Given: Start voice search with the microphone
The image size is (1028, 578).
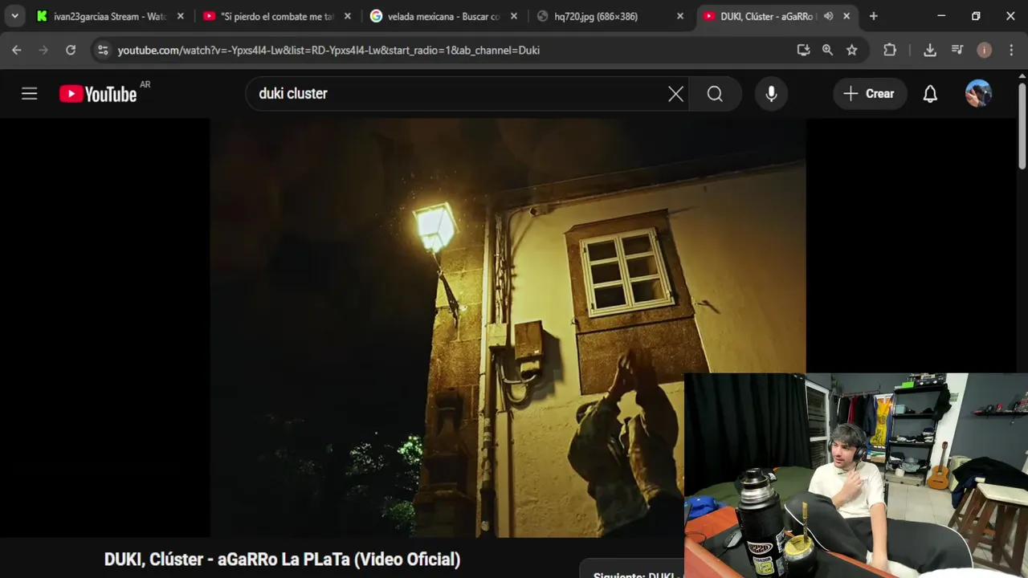Looking at the screenshot, I should click(771, 94).
